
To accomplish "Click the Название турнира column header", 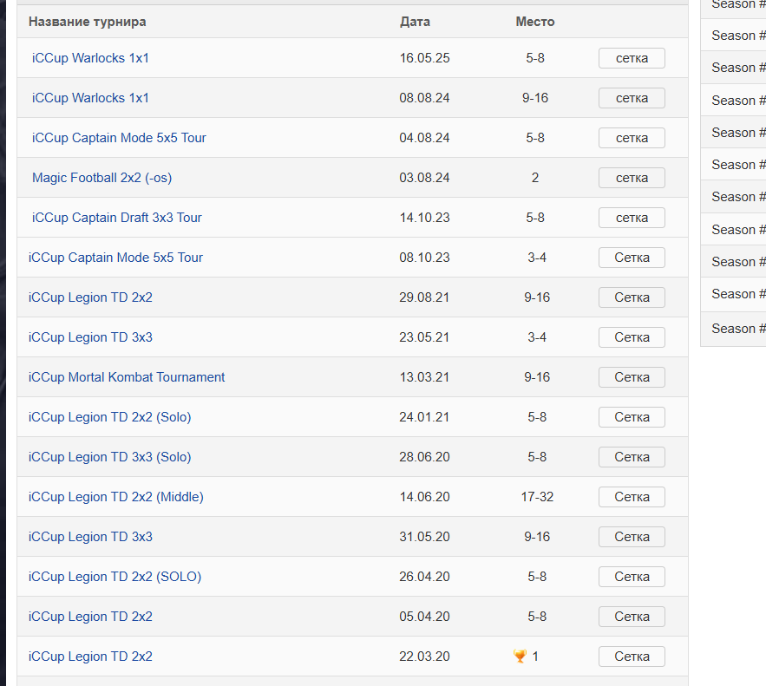I will (x=87, y=22).
